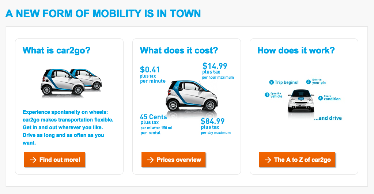The image size is (374, 194).
Task: Open the 'Prices overview' button
Action: [173, 160]
